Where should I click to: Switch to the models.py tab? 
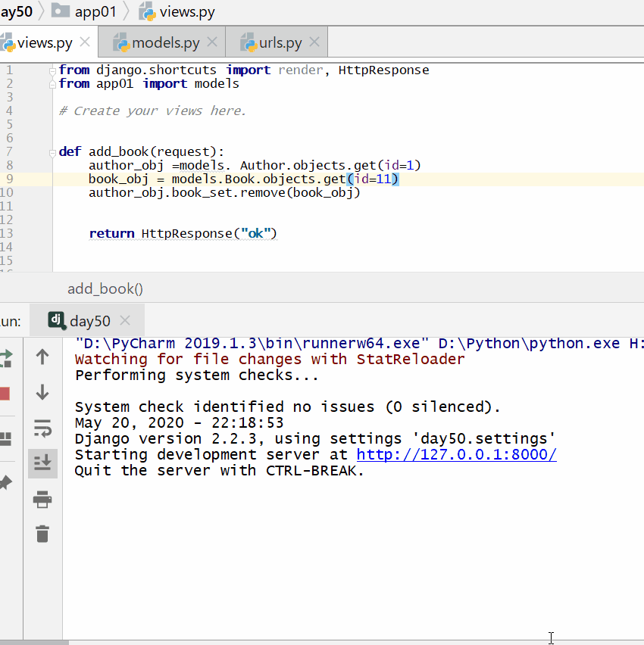(165, 43)
